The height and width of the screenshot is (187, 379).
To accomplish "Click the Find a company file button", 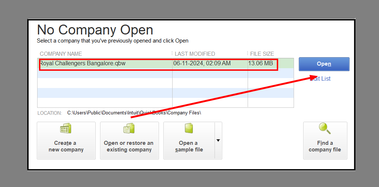I will pyautogui.click(x=325, y=140).
